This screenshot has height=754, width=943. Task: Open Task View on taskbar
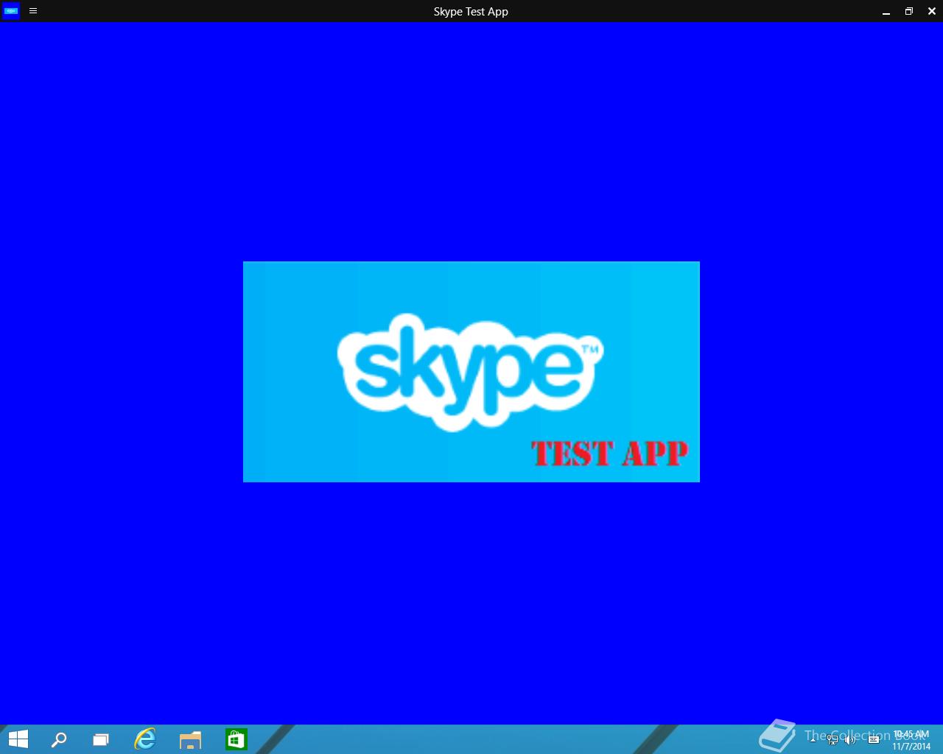click(101, 739)
